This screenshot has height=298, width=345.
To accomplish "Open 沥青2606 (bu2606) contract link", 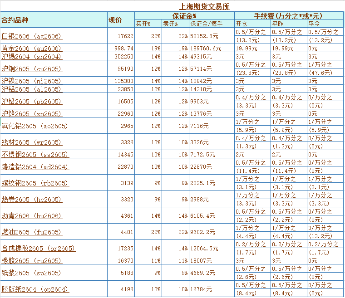I will coord(31,215).
